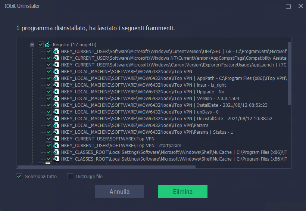Click the Registro group registry icon
This screenshot has width=306, height=211.
pos(48,44)
